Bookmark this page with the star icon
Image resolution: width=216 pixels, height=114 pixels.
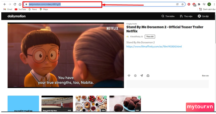pos(183,4)
